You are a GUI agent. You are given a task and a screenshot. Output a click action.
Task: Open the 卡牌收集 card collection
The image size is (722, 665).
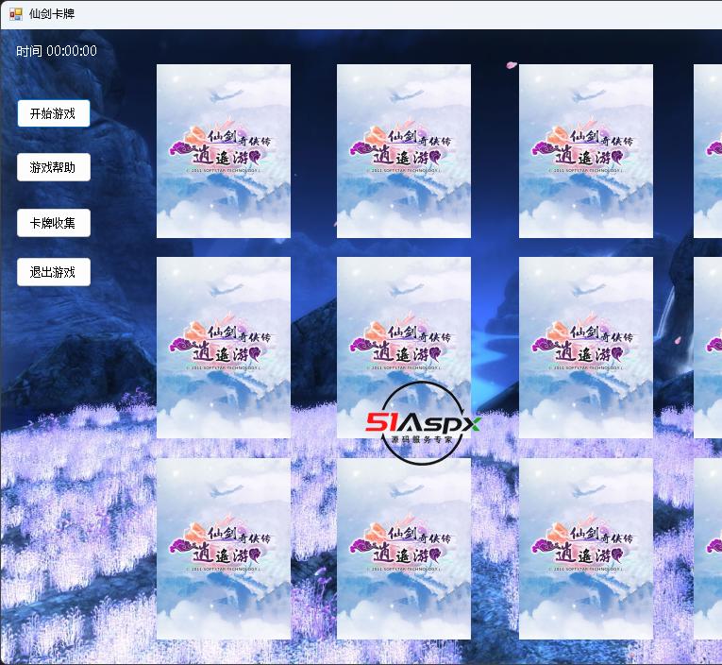pos(54,223)
